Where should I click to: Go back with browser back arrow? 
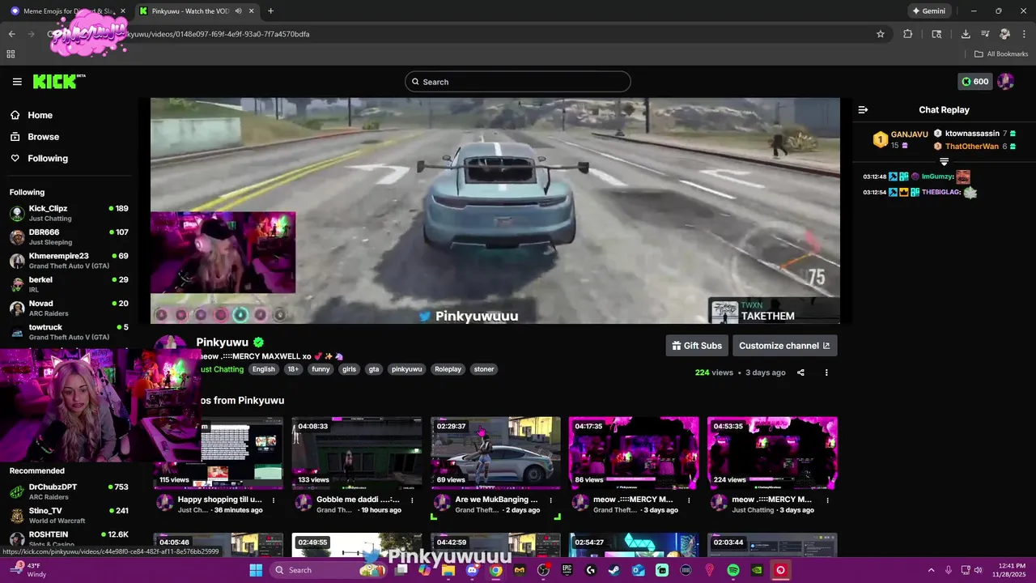(11, 34)
